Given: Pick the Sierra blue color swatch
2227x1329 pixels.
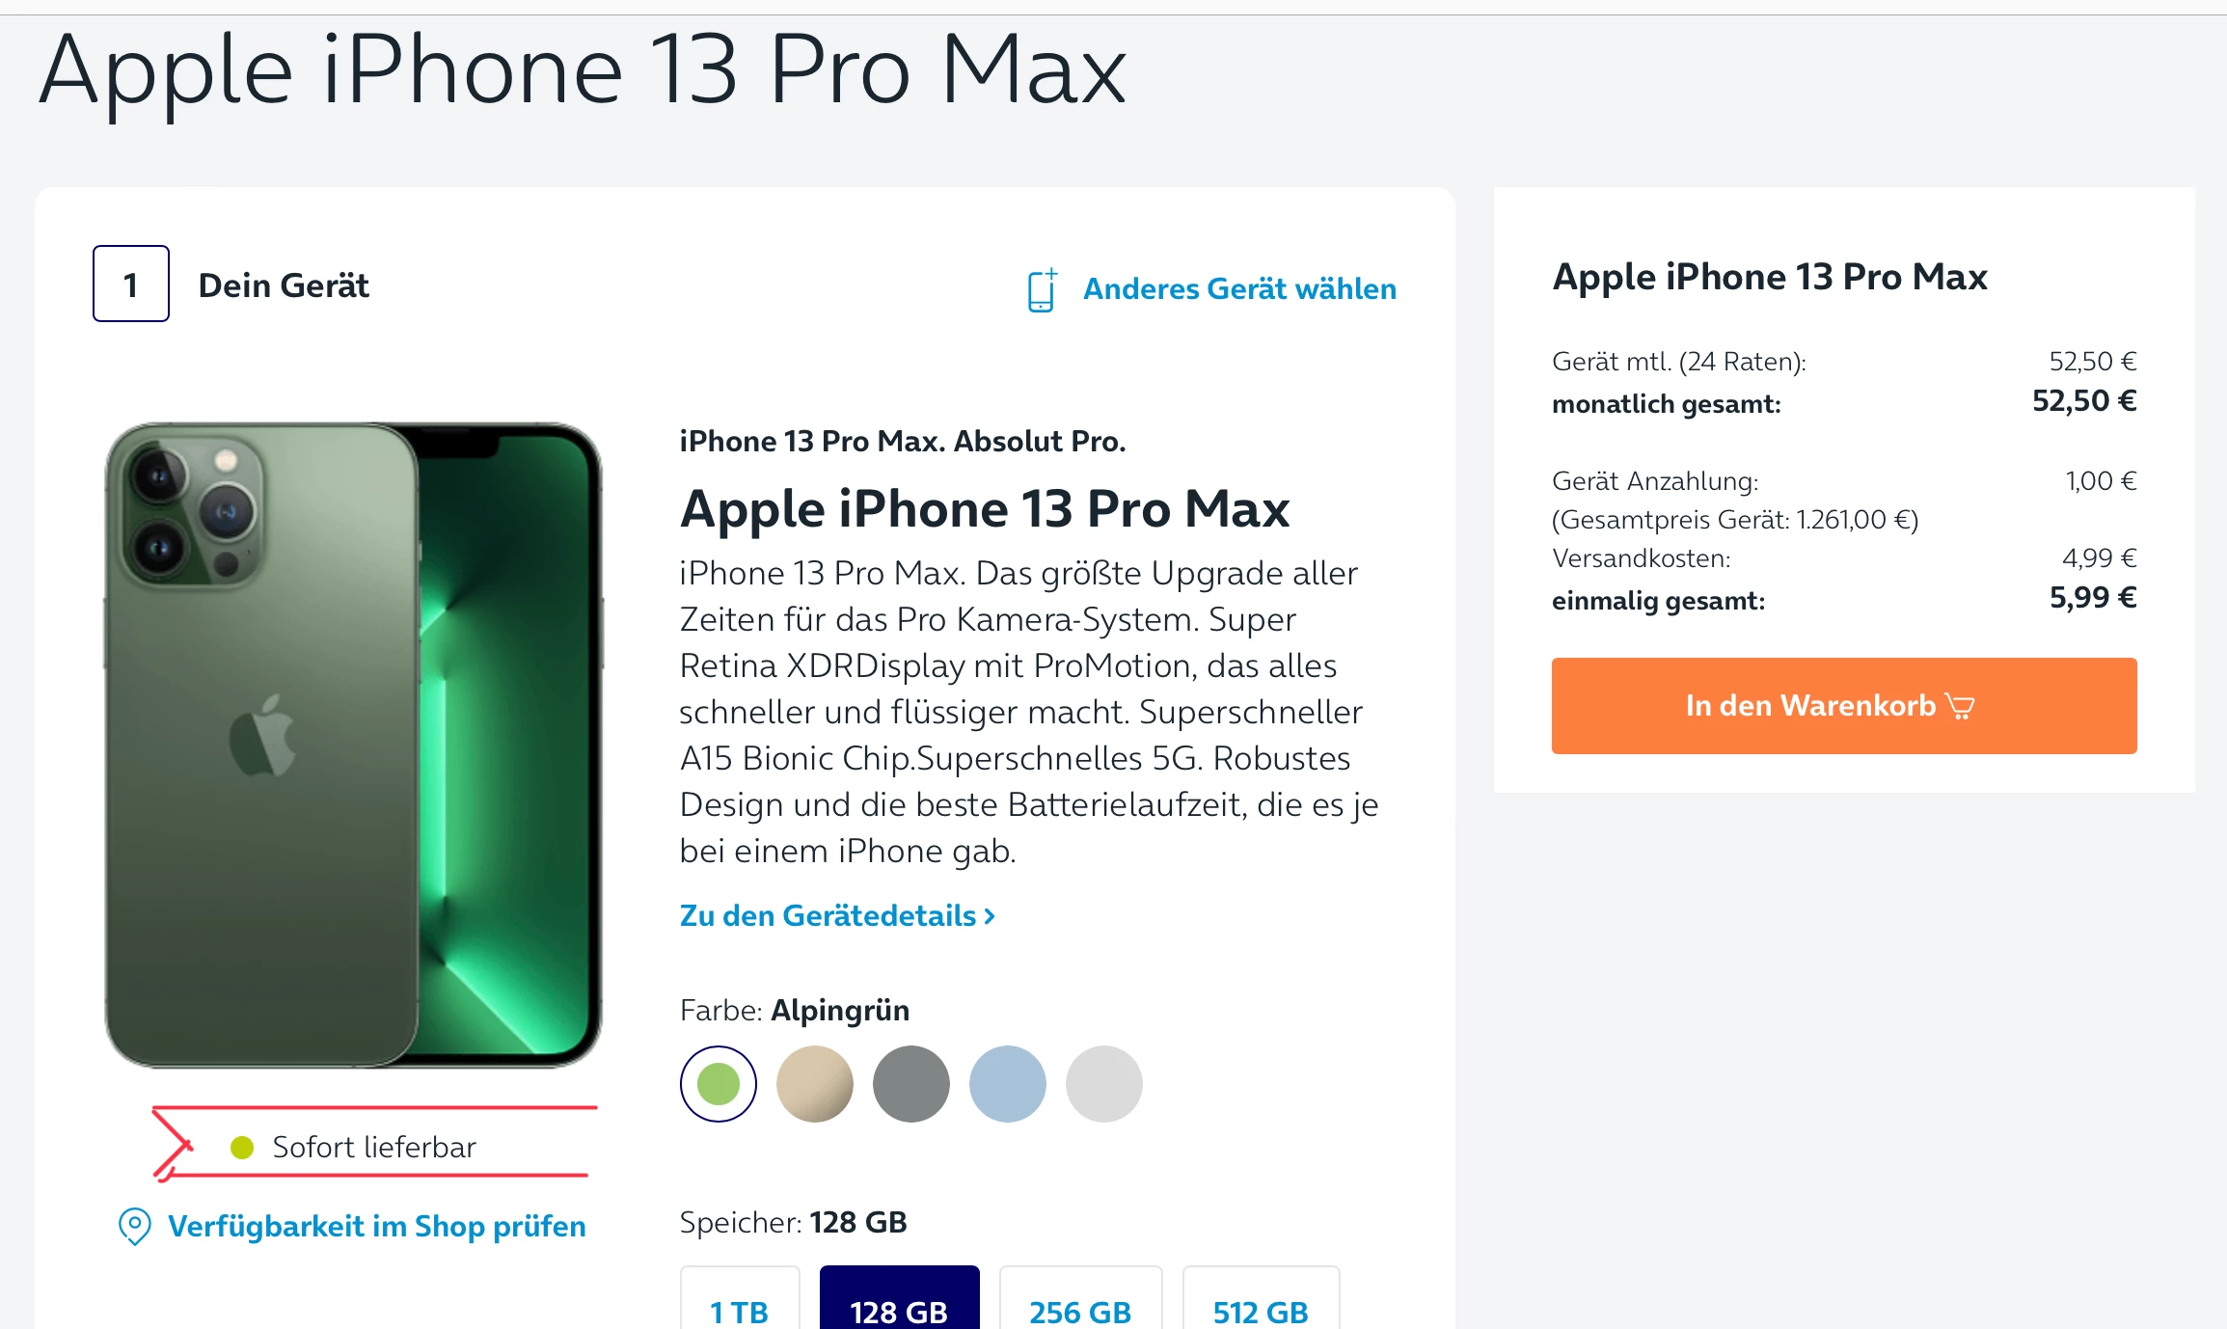Looking at the screenshot, I should [x=1008, y=1084].
